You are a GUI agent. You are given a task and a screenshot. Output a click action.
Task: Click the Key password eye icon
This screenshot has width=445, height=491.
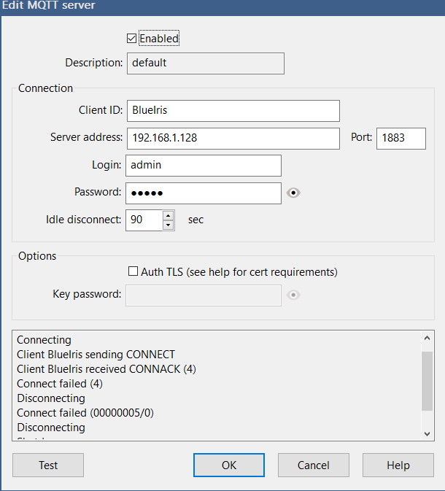(x=294, y=295)
